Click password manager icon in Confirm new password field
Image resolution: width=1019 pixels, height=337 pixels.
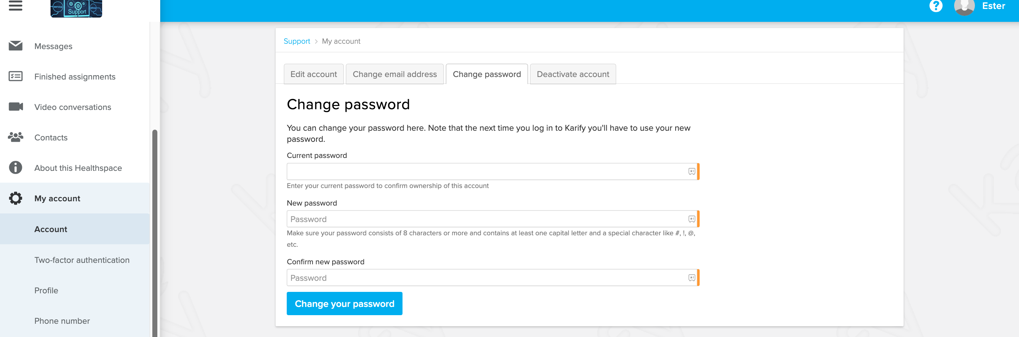coord(691,278)
